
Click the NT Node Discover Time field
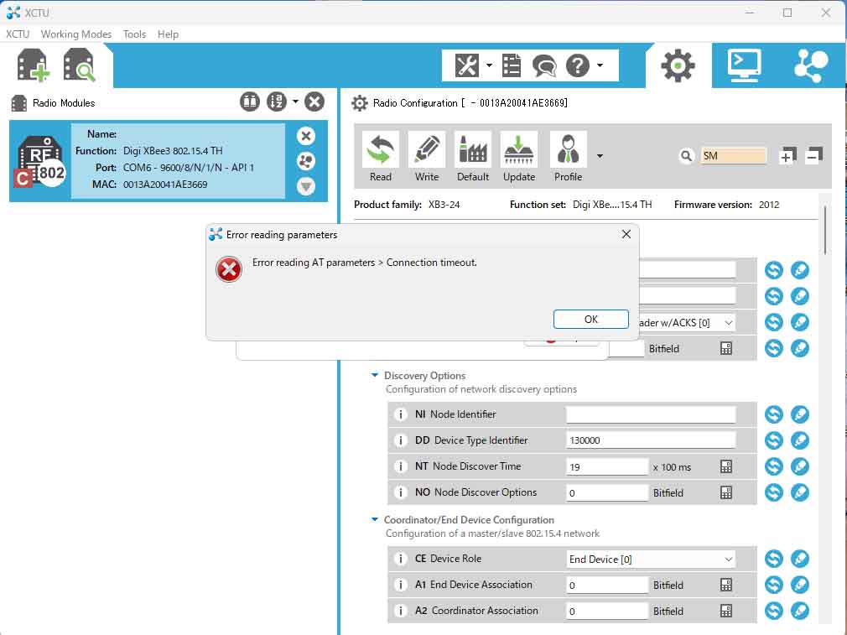click(606, 466)
